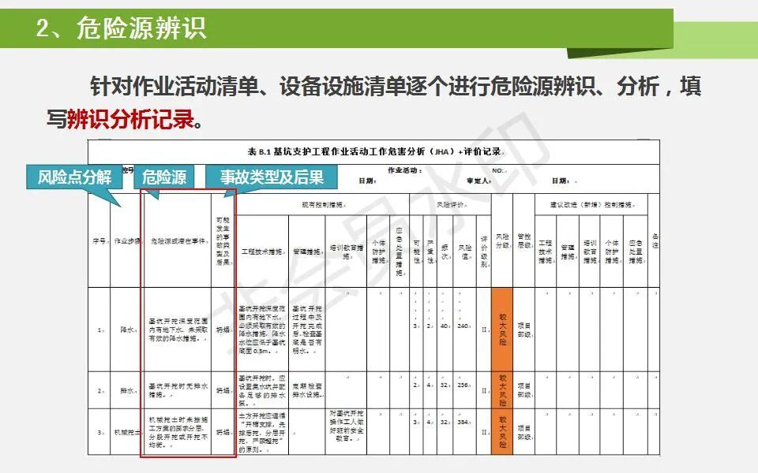Click the "审定人" form label
The height and width of the screenshot is (473, 758).
[478, 181]
